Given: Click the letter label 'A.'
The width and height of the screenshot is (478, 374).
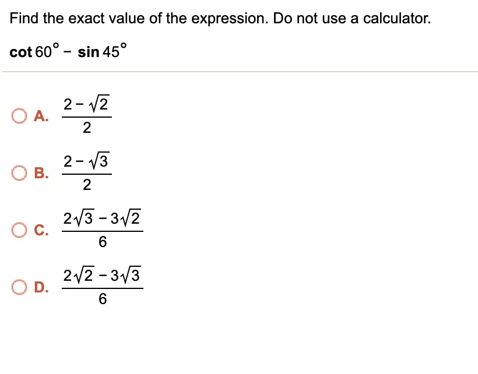Looking at the screenshot, I should point(41,116).
